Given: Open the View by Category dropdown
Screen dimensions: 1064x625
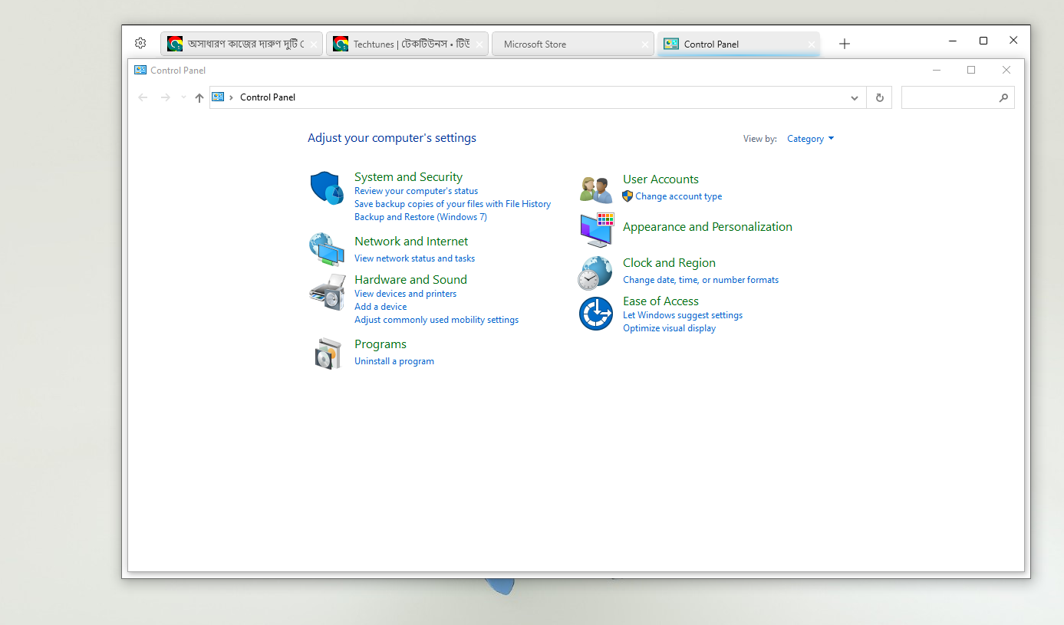Looking at the screenshot, I should pyautogui.click(x=810, y=139).
